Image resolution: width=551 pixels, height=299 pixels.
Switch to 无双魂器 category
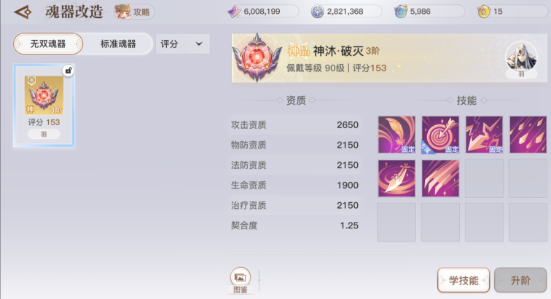pyautogui.click(x=48, y=44)
